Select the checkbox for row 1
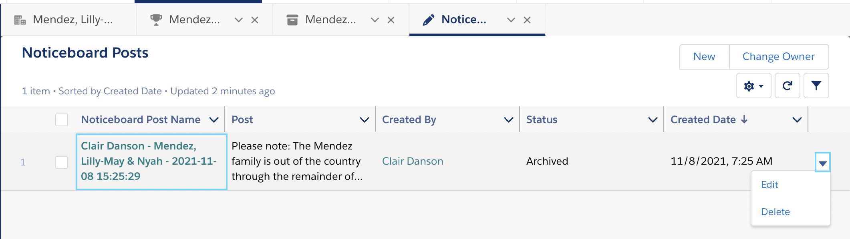 62,162
